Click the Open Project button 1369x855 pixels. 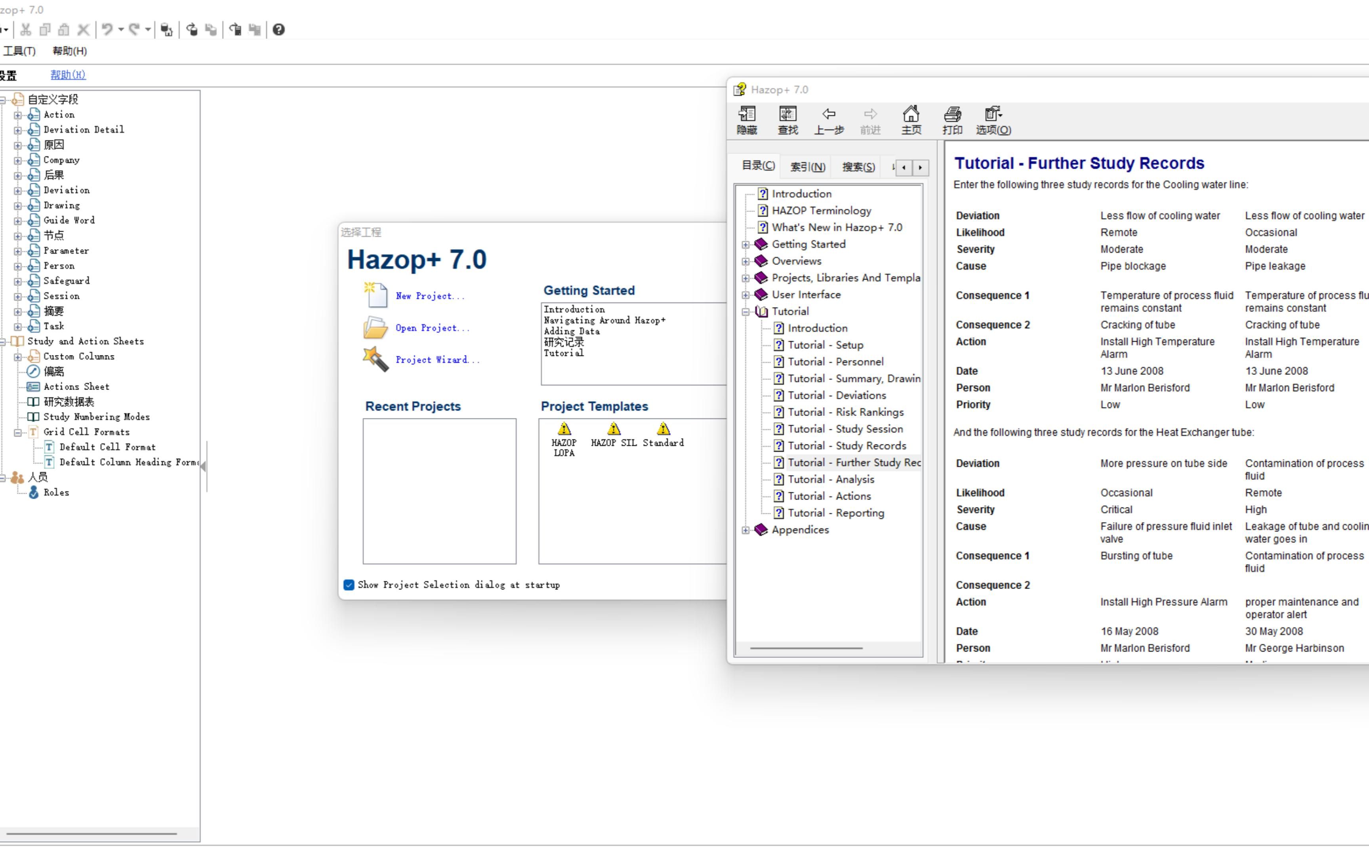[x=431, y=327]
